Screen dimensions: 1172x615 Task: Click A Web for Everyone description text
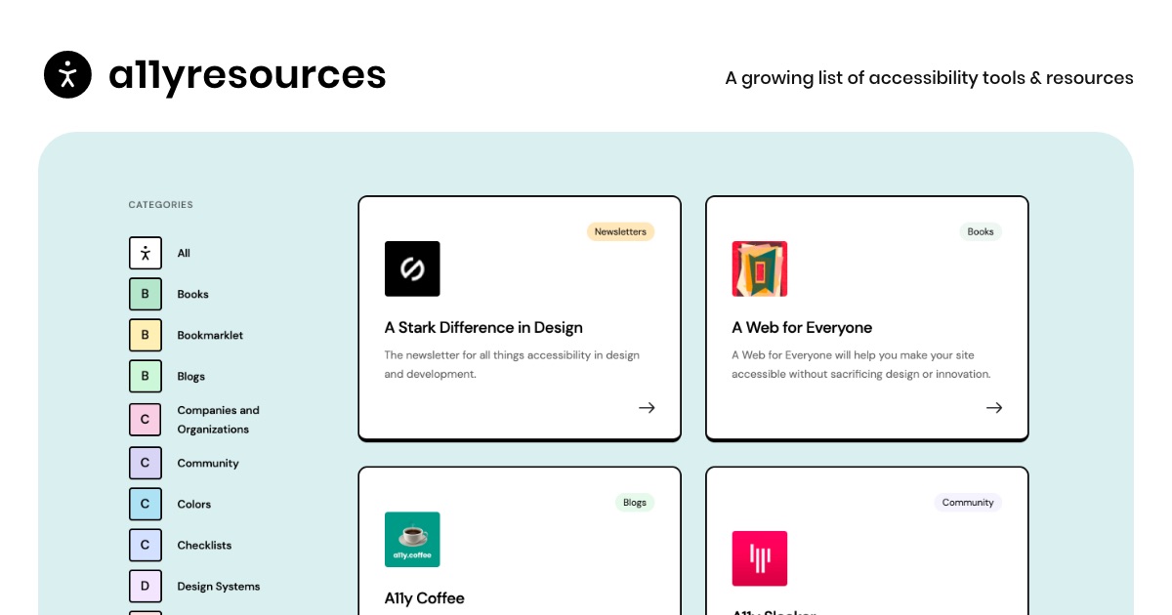861,364
